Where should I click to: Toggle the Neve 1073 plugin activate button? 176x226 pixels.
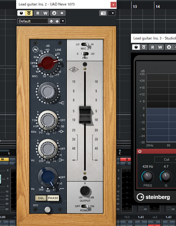[21, 13]
